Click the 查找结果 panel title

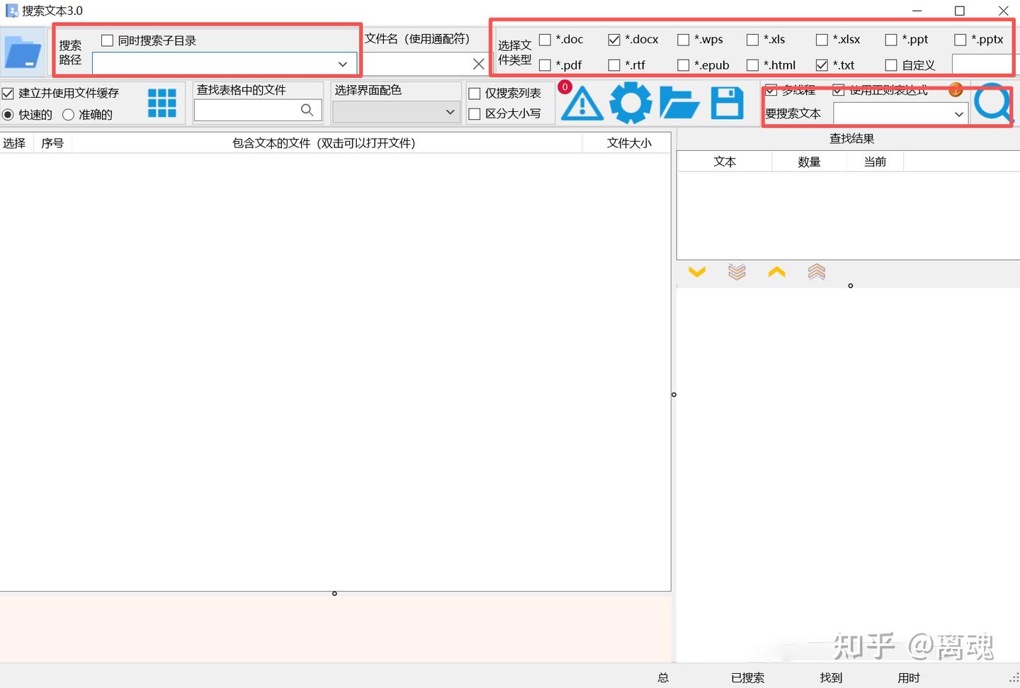tap(852, 139)
